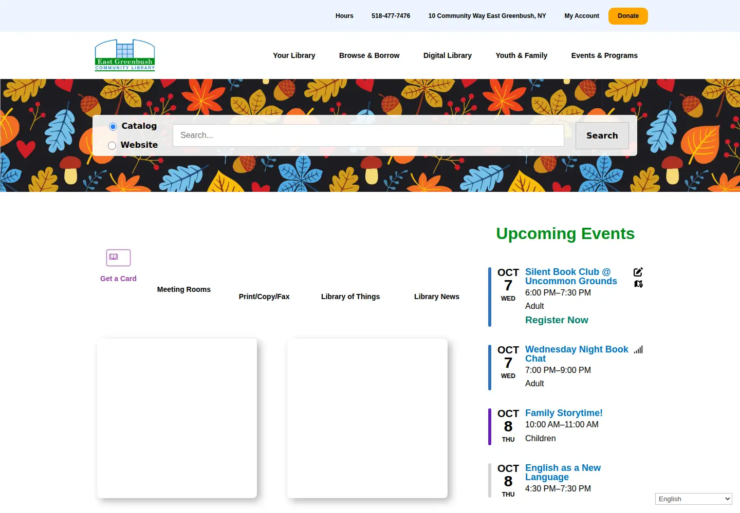Image resolution: width=740 pixels, height=513 pixels.
Task: Open the Wednesday Night Book Chat event
Action: coord(577,354)
